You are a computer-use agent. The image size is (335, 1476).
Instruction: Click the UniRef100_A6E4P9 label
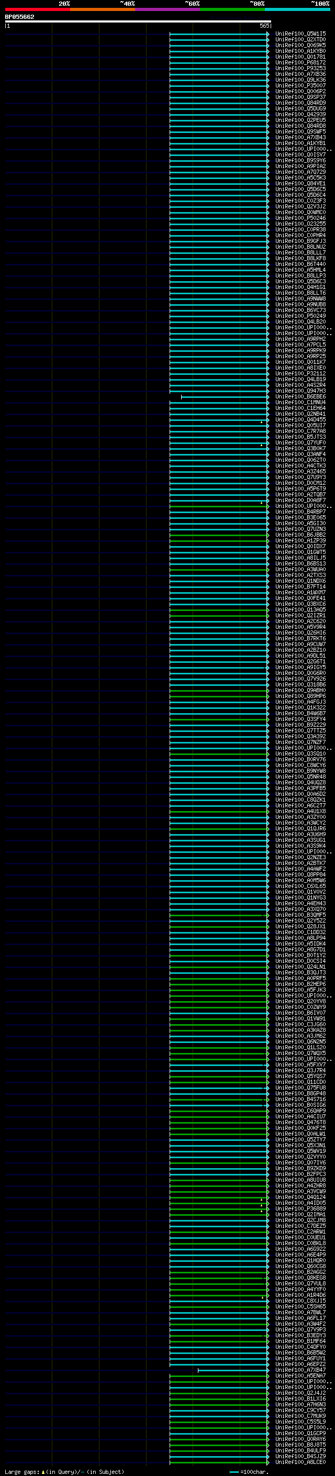[x=300, y=1255]
